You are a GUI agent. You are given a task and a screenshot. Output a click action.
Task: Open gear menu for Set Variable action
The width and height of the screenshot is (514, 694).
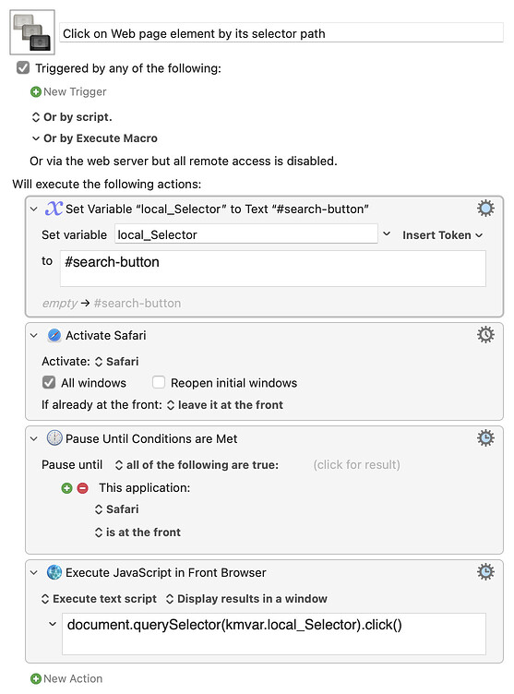(485, 208)
